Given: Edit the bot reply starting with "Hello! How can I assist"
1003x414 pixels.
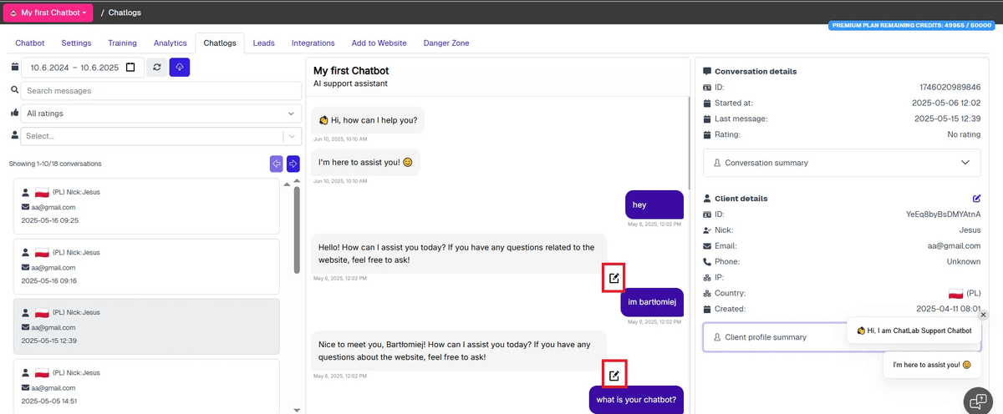Looking at the screenshot, I should tap(614, 279).
